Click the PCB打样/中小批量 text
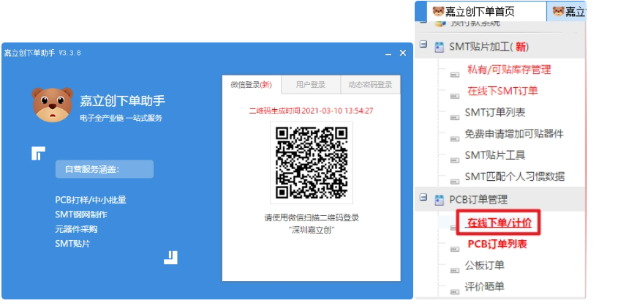This screenshot has width=618, height=306. click(x=91, y=200)
